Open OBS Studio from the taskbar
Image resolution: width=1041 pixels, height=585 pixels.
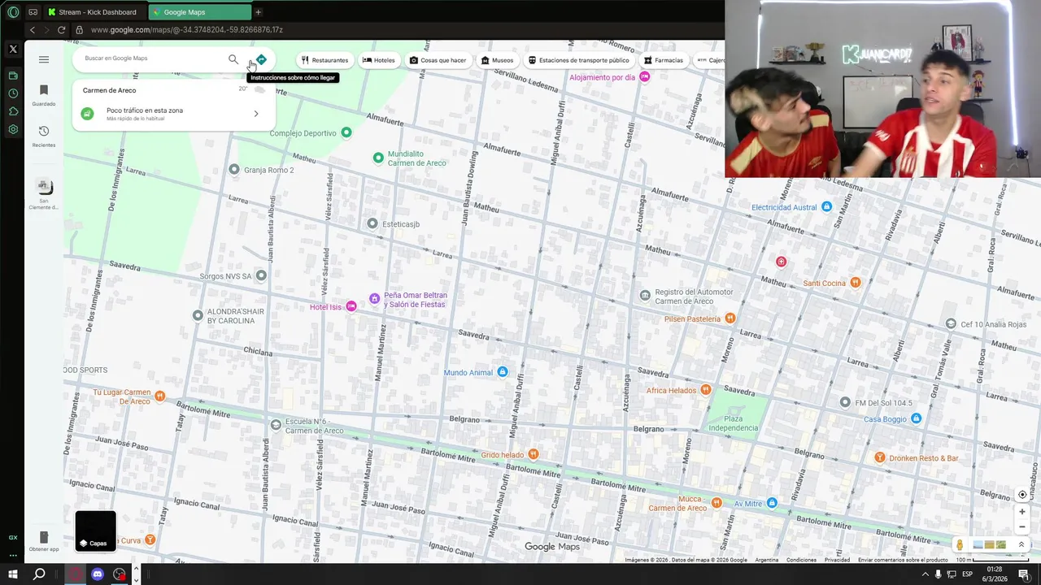tap(120, 574)
